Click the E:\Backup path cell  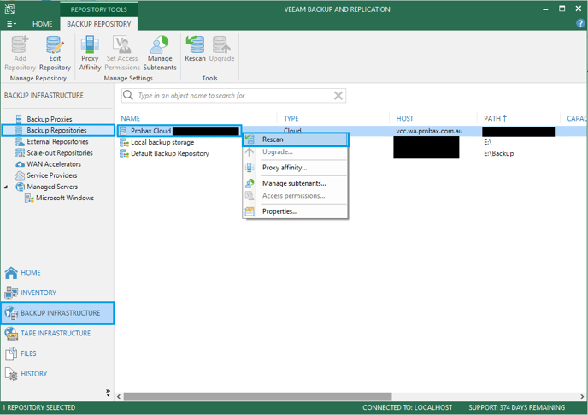coord(499,154)
